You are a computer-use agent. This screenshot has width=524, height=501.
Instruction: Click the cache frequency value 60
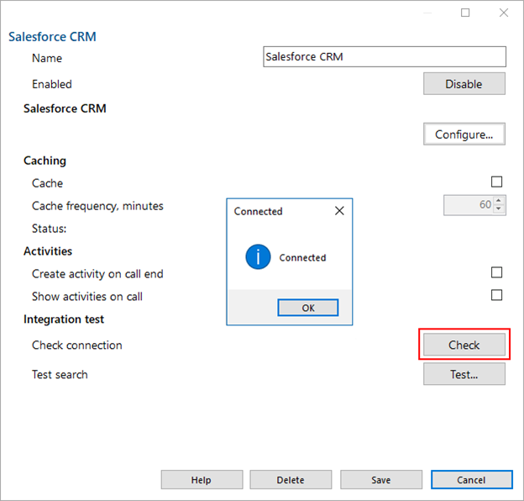[485, 204]
